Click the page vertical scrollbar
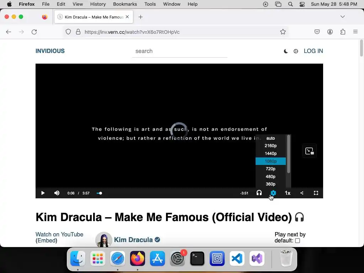 [362, 48]
